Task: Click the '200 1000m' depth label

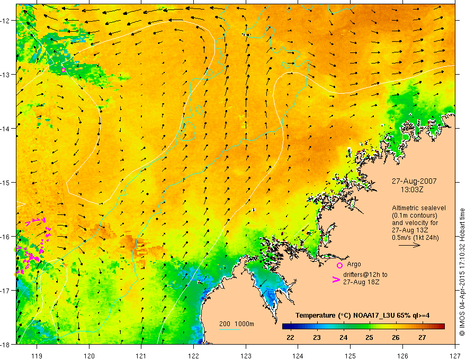Action: 237,324
